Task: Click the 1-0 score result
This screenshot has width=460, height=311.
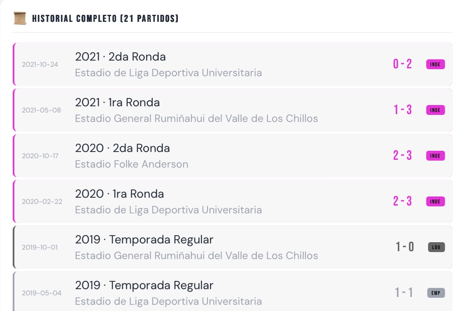Action: [x=404, y=247]
